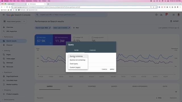Switch to the SEARCH APPEARANCE tab

click(x=140, y=86)
